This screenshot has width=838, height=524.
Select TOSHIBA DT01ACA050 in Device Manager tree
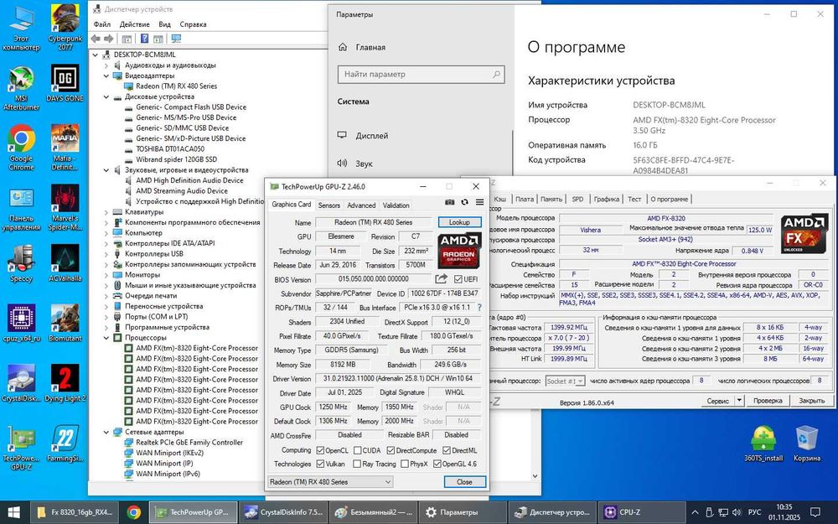tap(170, 149)
